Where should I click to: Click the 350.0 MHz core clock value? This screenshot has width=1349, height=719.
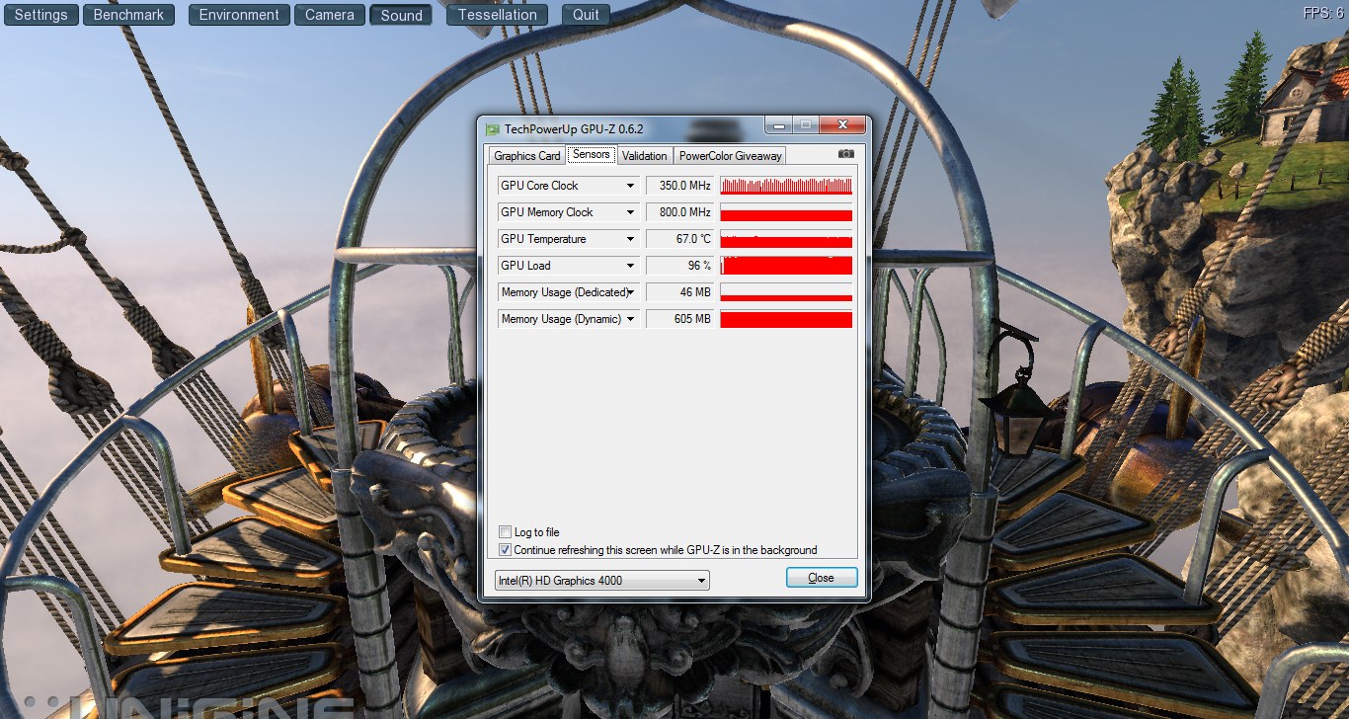pyautogui.click(x=680, y=186)
